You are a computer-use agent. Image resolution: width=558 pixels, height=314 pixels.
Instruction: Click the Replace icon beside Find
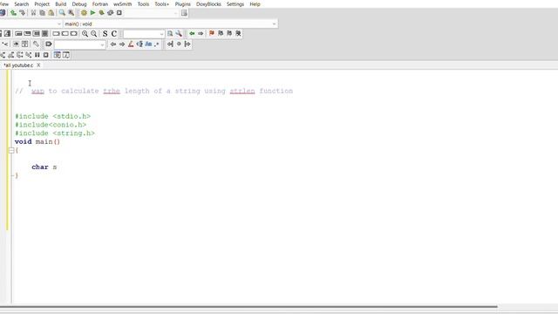point(71,13)
